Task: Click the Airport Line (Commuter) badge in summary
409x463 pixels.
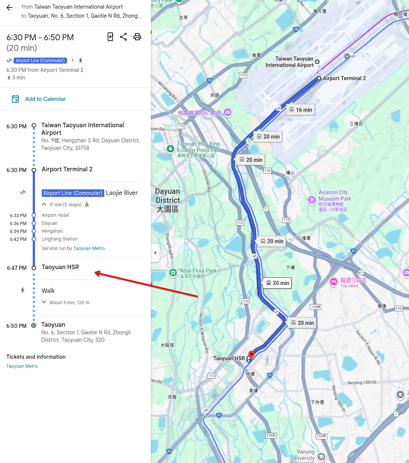Action: (40, 61)
